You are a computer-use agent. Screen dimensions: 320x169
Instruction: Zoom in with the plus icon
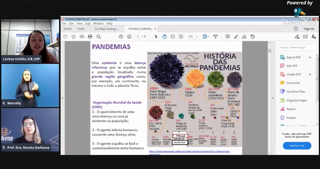click(x=181, y=37)
